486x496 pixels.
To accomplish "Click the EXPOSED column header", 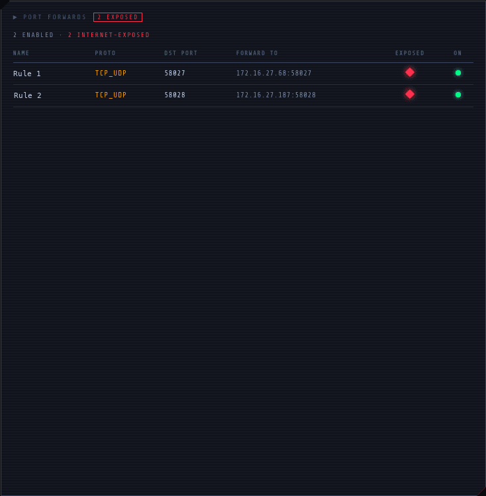I will [410, 53].
